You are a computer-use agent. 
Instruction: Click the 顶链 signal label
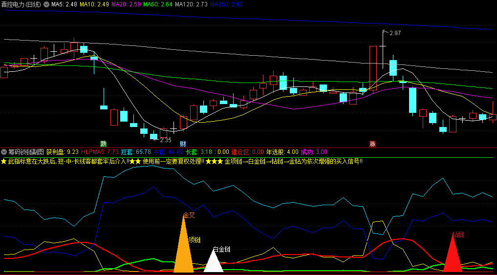(x=195, y=240)
